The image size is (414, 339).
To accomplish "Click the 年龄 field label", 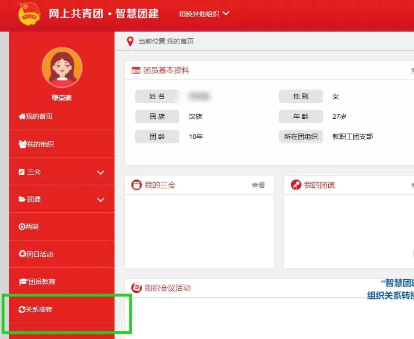I will [301, 116].
